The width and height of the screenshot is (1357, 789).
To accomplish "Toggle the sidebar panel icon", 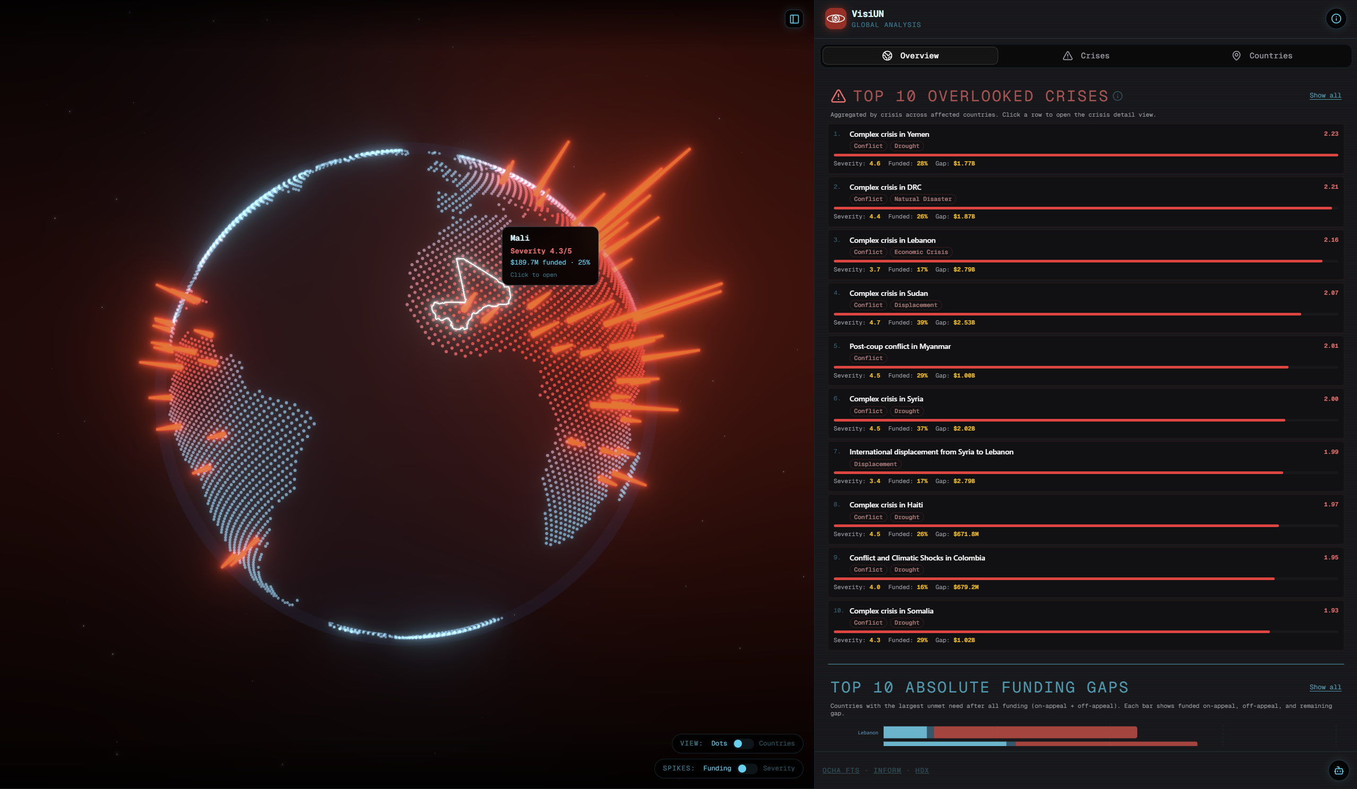I will [x=794, y=20].
